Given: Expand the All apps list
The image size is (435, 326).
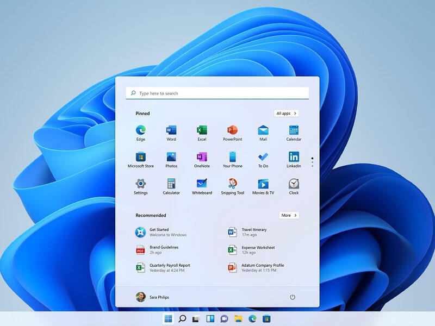Looking at the screenshot, I should 287,114.
